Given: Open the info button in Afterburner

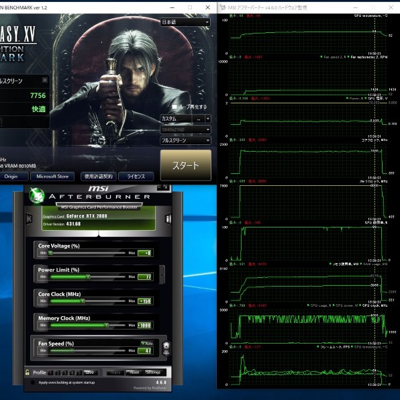Looking at the screenshot, I should coord(168,219).
